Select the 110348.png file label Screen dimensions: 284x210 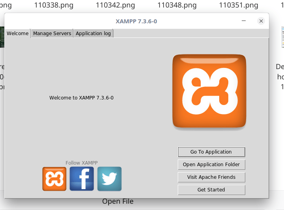(177, 6)
